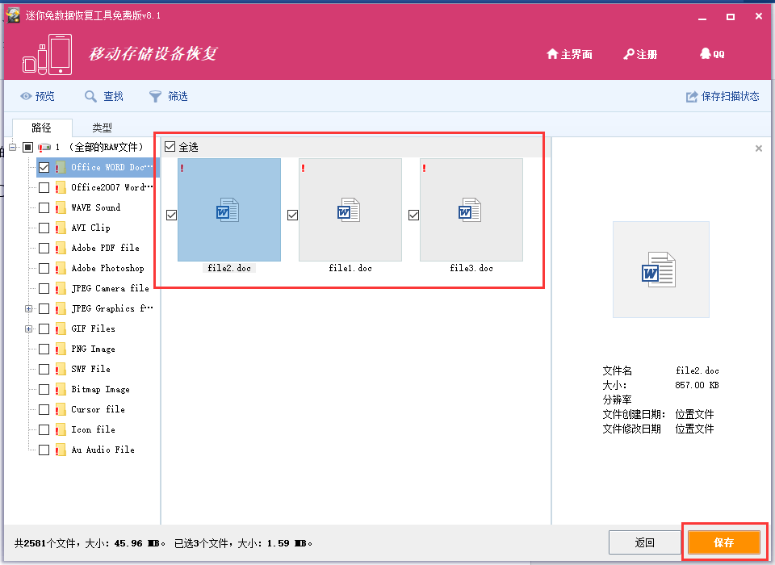
Task: Uncheck the file2.doc checkbox
Action: (171, 215)
